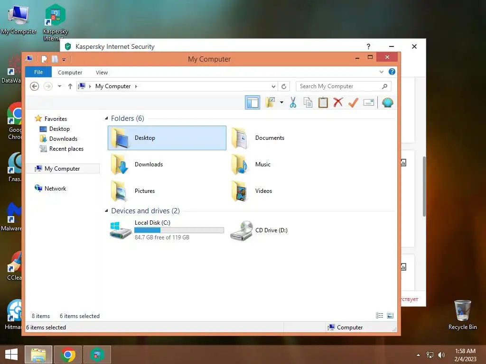Viewport: 486px width, 364px height.
Task: Select the Desktop folder tile
Action: 167,138
